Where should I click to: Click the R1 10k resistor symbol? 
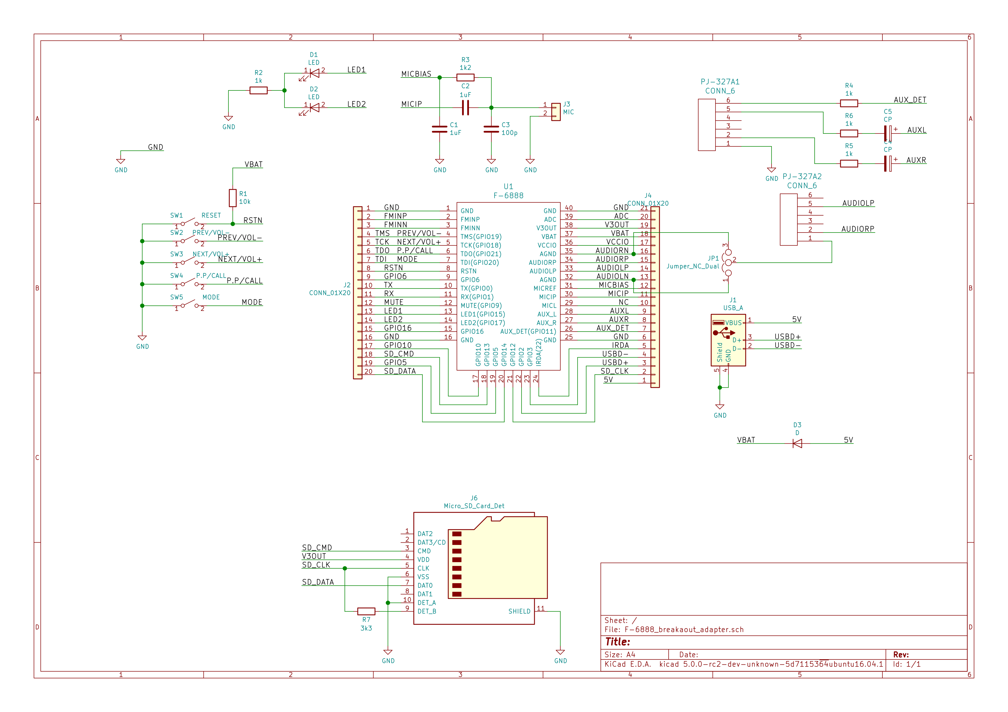[x=233, y=198]
